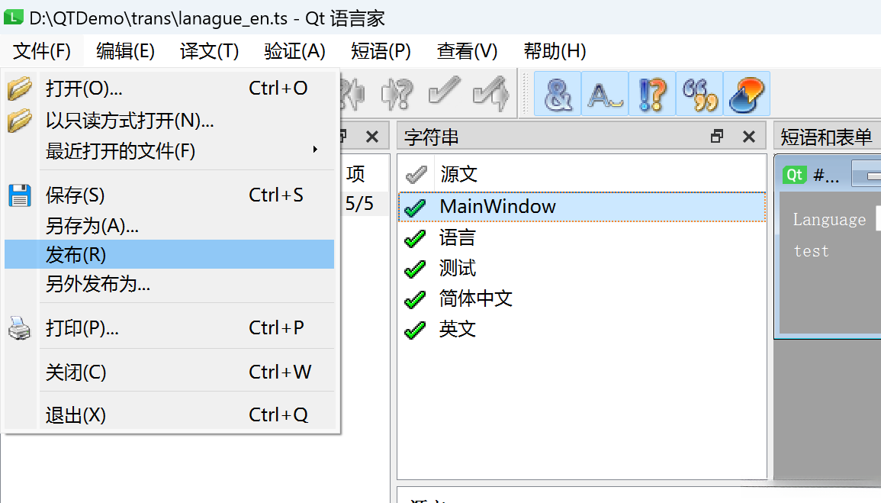Click the grayed checkmark-with-arrow toolbar icon
This screenshot has width=881, height=503.
pyautogui.click(x=490, y=94)
